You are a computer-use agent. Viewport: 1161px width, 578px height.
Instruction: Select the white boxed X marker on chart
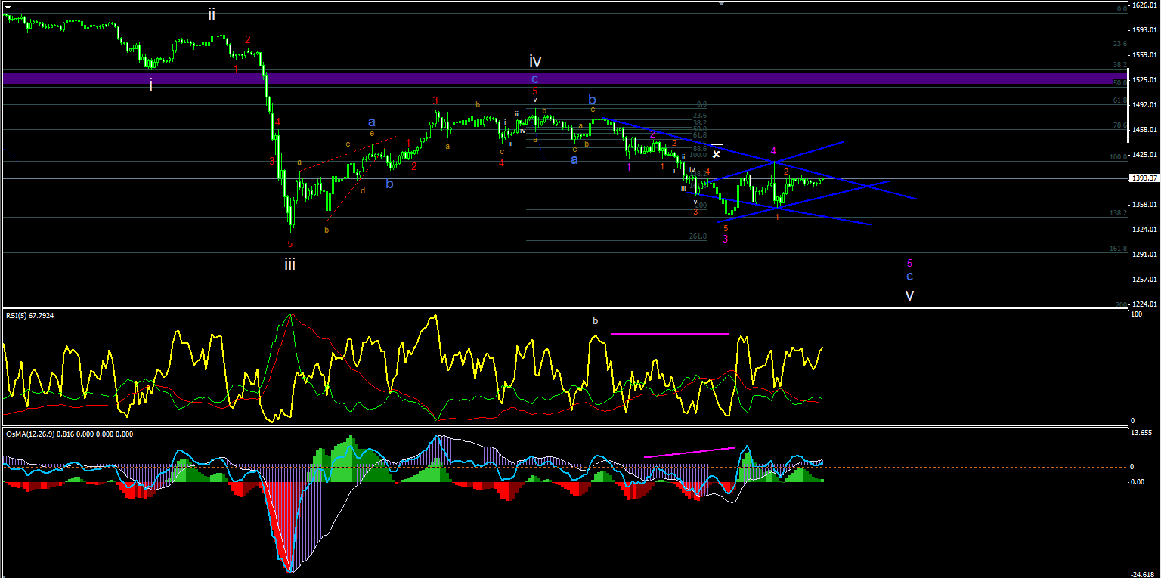(x=717, y=155)
